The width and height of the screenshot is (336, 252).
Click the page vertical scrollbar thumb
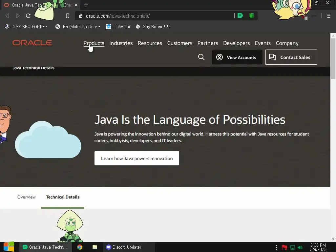coord(333,58)
